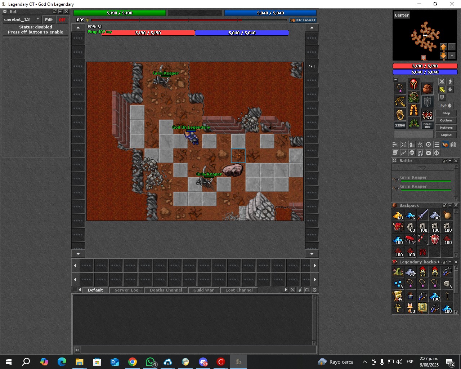Viewport: 461px width, 369px height.
Task: Collapse the inventory panel with minus button
Action: coord(396,80)
